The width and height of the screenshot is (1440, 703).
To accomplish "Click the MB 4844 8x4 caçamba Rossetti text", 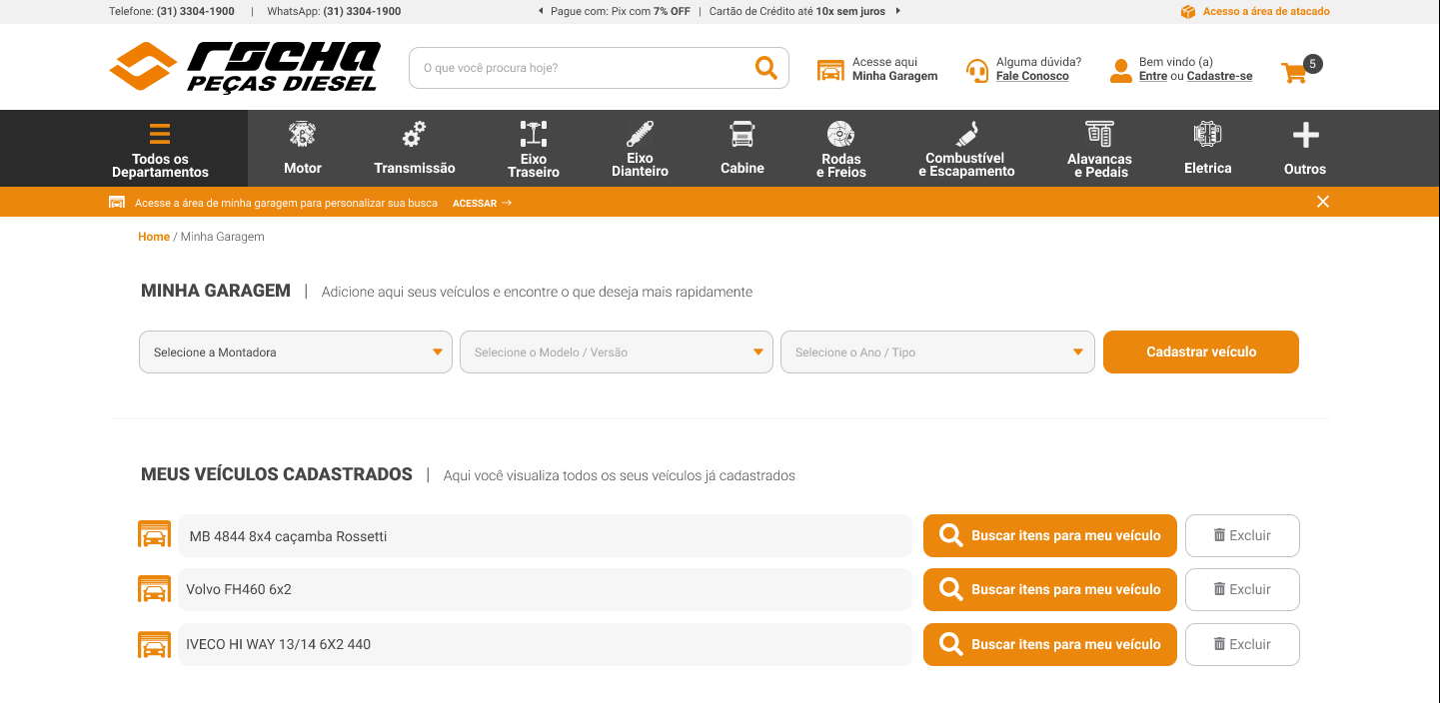I will [x=288, y=536].
